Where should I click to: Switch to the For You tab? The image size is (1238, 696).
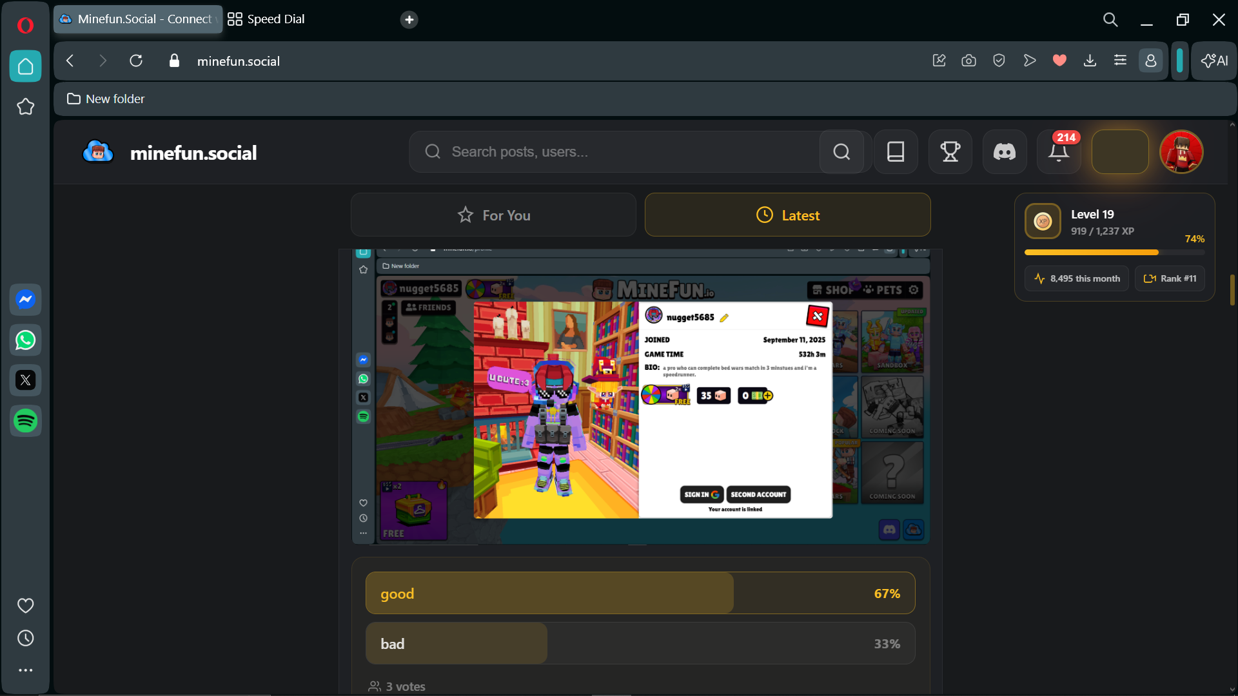pos(493,215)
